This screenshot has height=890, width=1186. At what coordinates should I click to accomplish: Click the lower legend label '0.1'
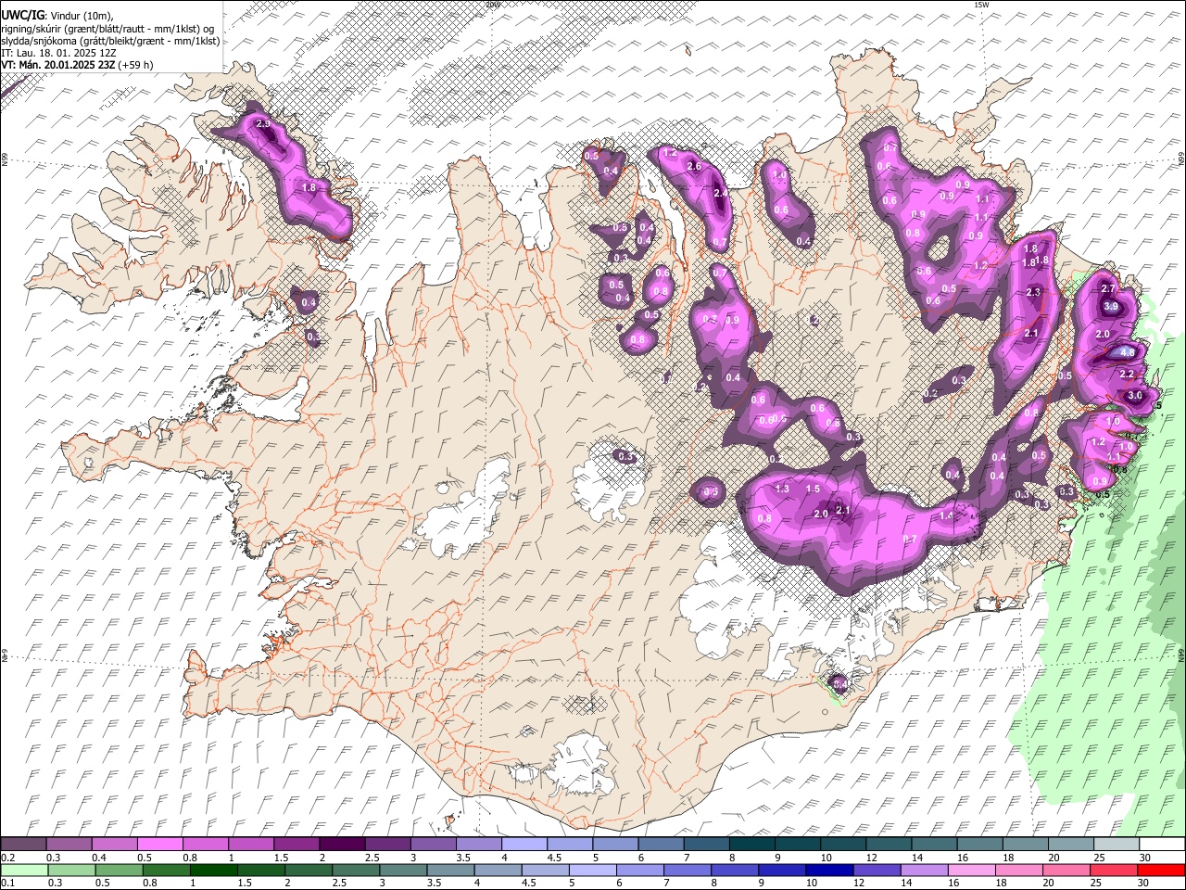click(x=6, y=884)
